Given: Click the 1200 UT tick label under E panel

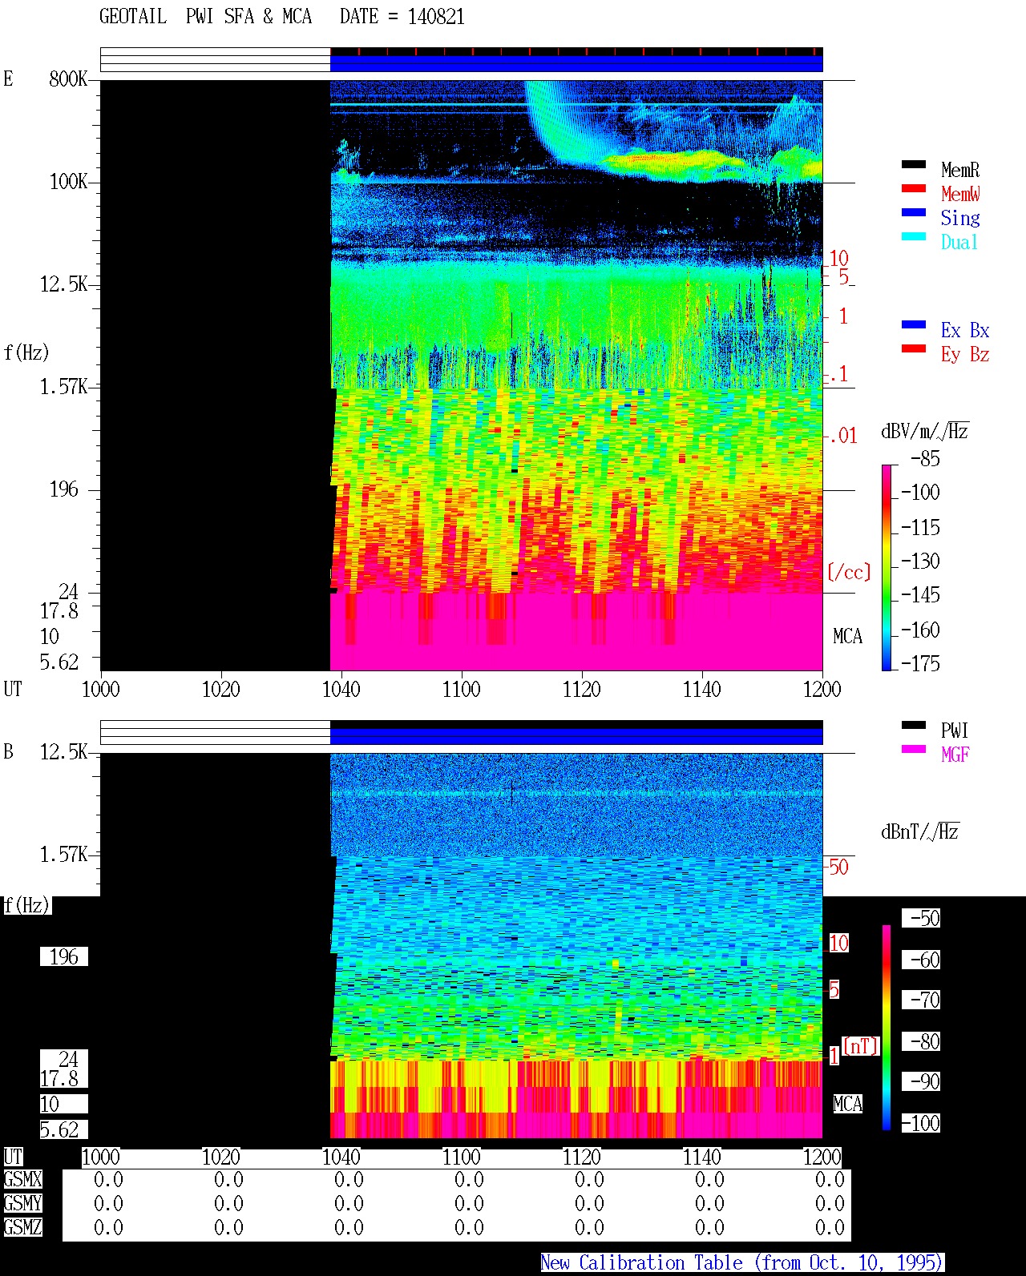Looking at the screenshot, I should pyautogui.click(x=822, y=689).
